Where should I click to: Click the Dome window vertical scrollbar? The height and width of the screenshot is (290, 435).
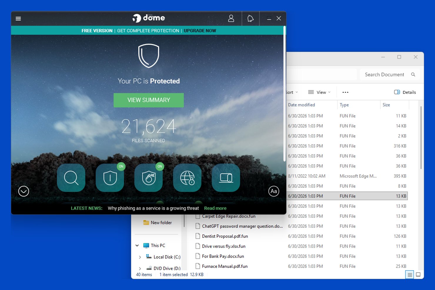pyautogui.click(x=285, y=94)
